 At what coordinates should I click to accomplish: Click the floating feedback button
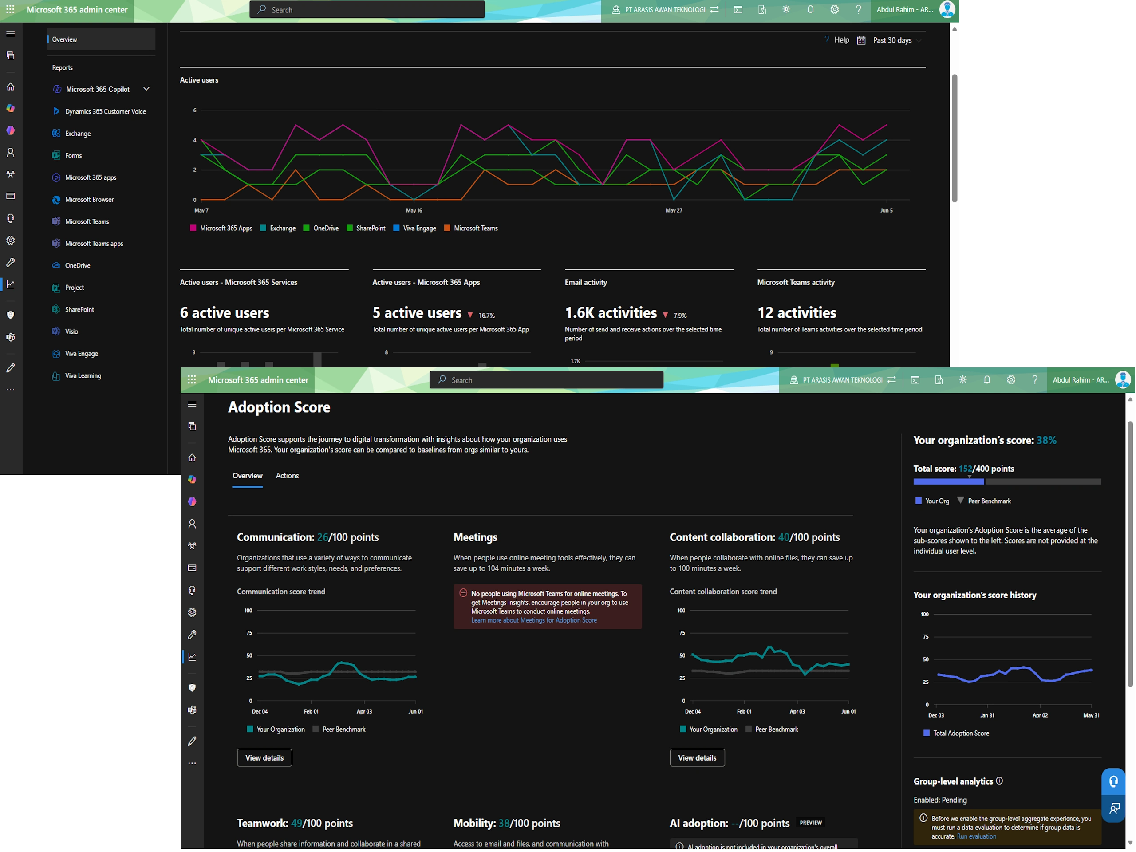coord(1113,809)
